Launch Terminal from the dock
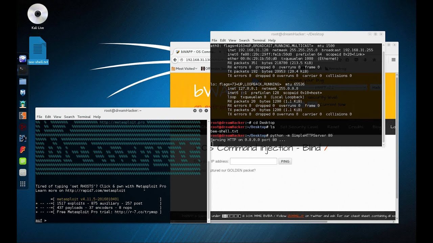Viewport: 433px width, 243px height. pyautogui.click(x=23, y=70)
